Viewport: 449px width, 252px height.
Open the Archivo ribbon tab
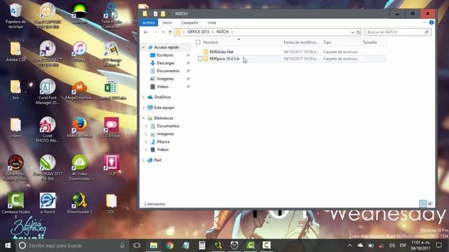(x=149, y=22)
